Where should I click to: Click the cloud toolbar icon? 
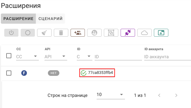point(145,33)
